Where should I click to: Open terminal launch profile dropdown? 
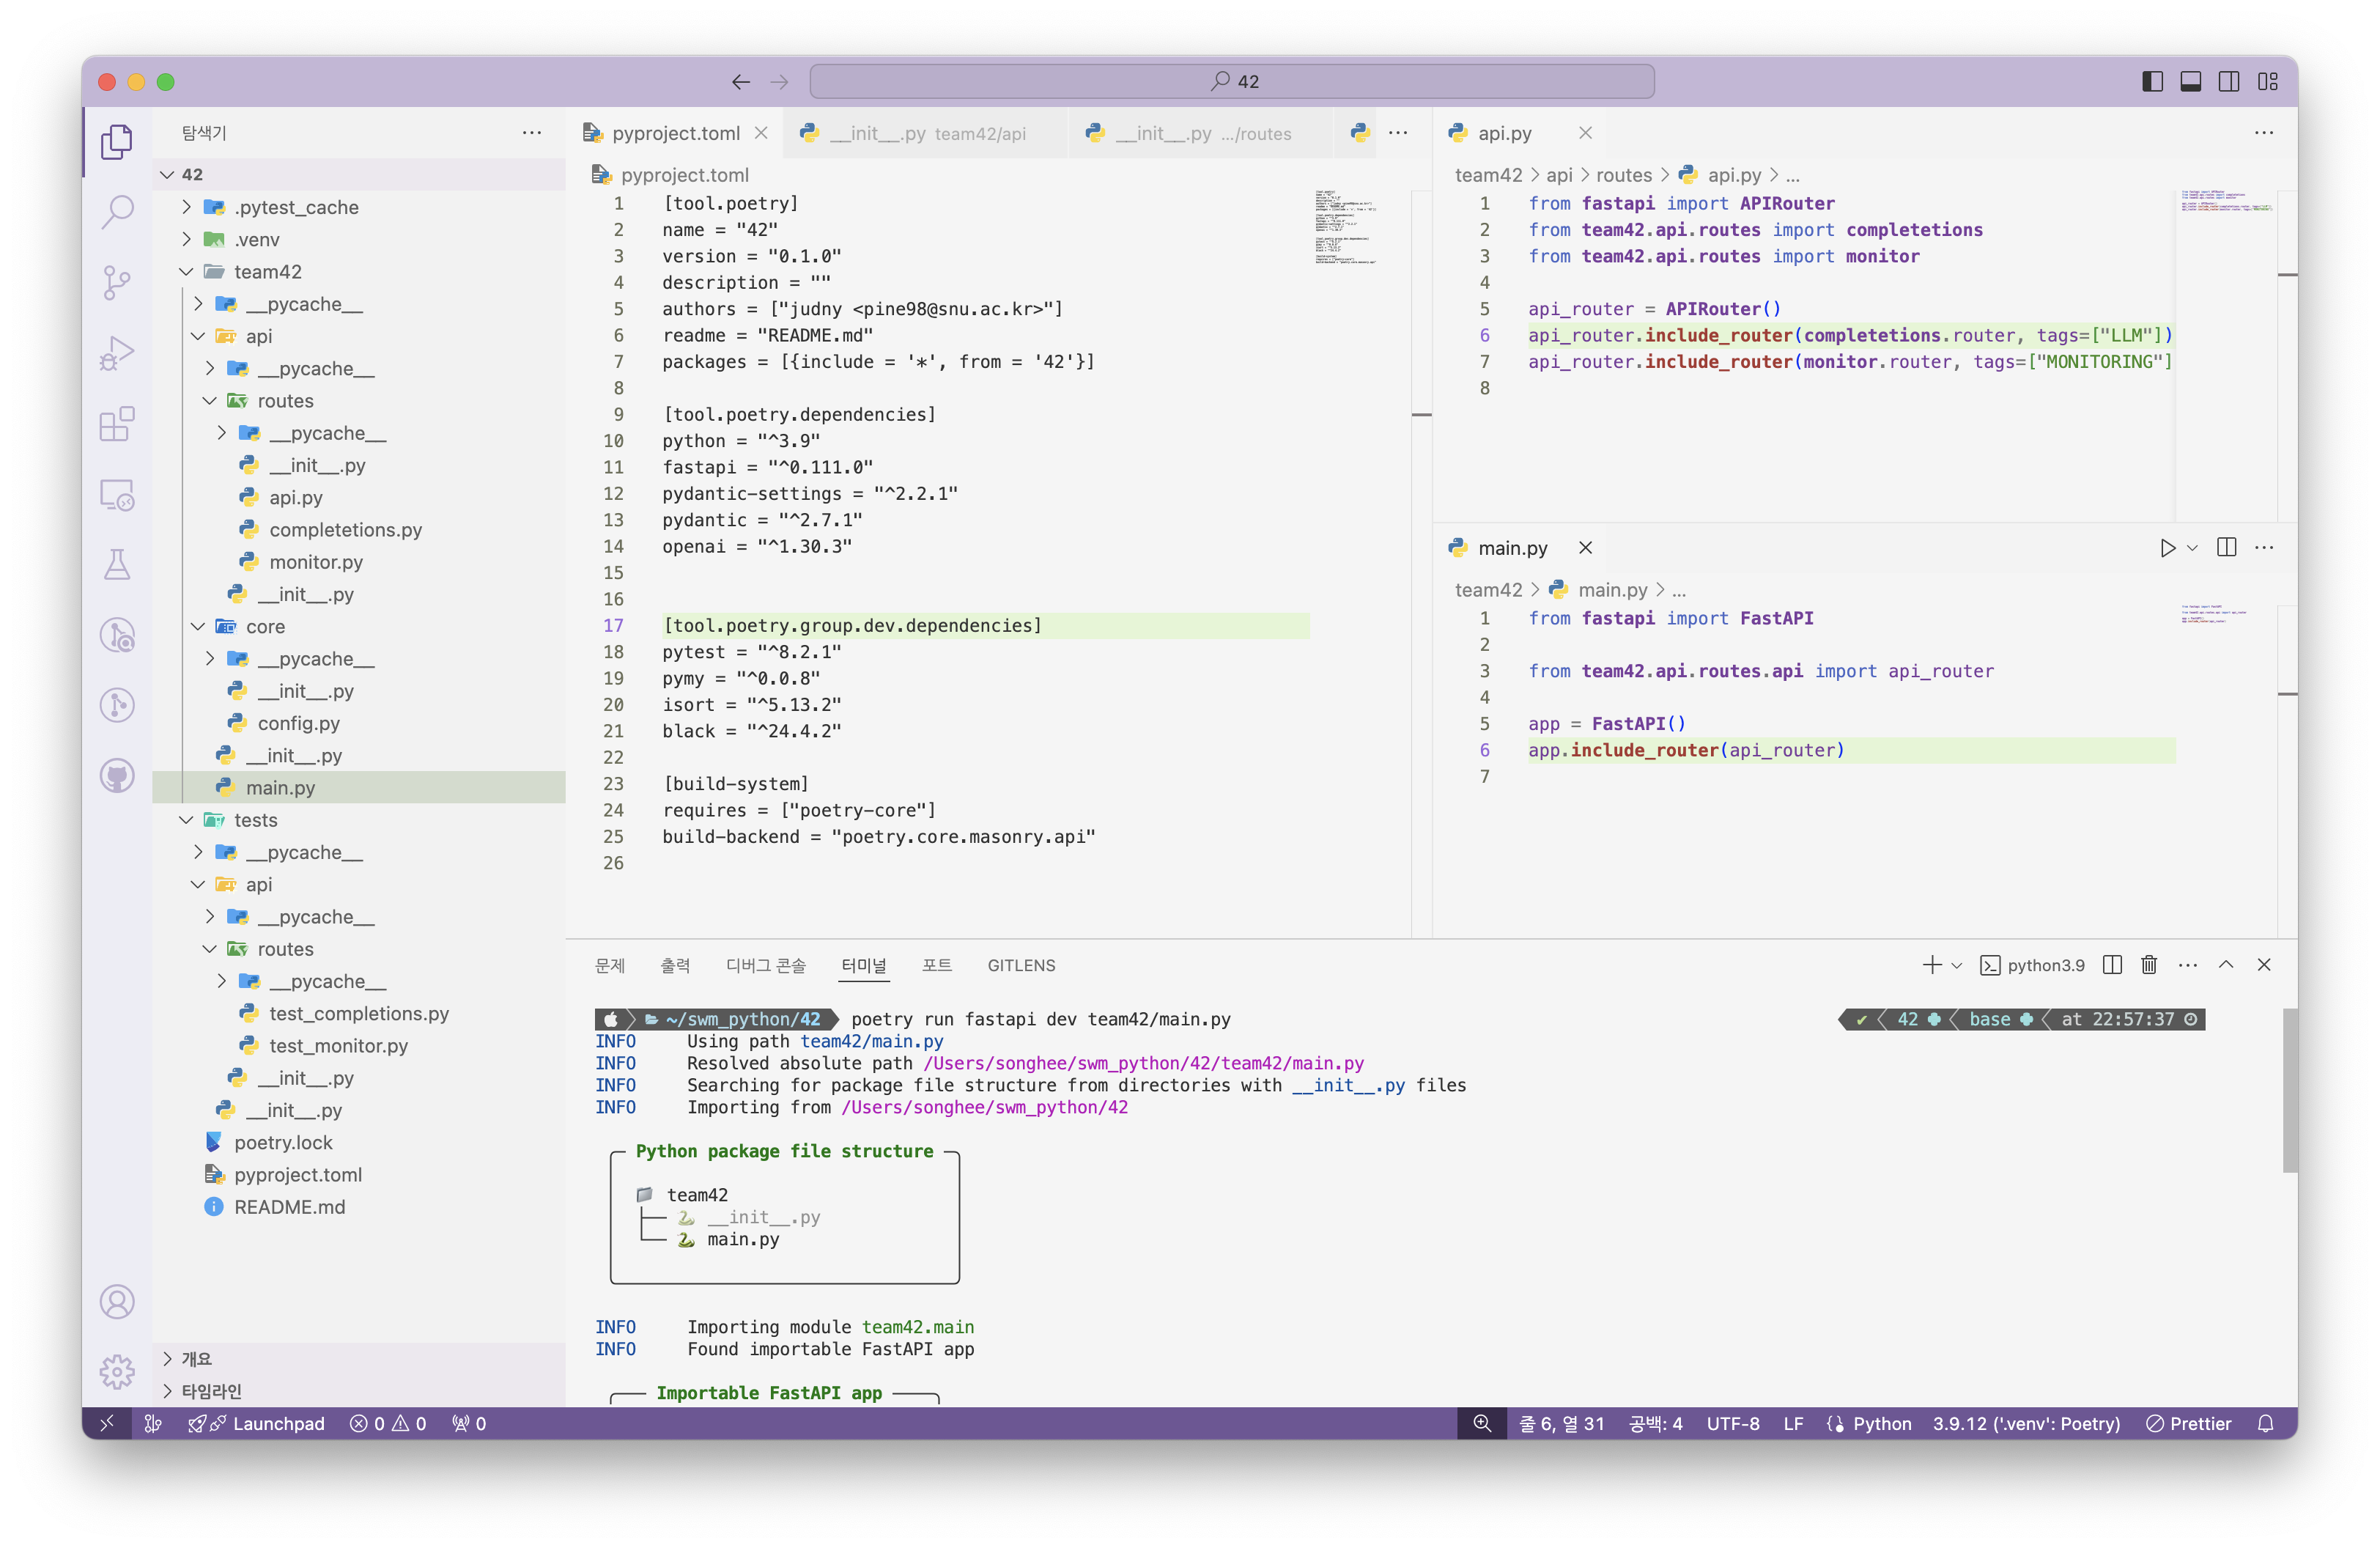point(1957,966)
